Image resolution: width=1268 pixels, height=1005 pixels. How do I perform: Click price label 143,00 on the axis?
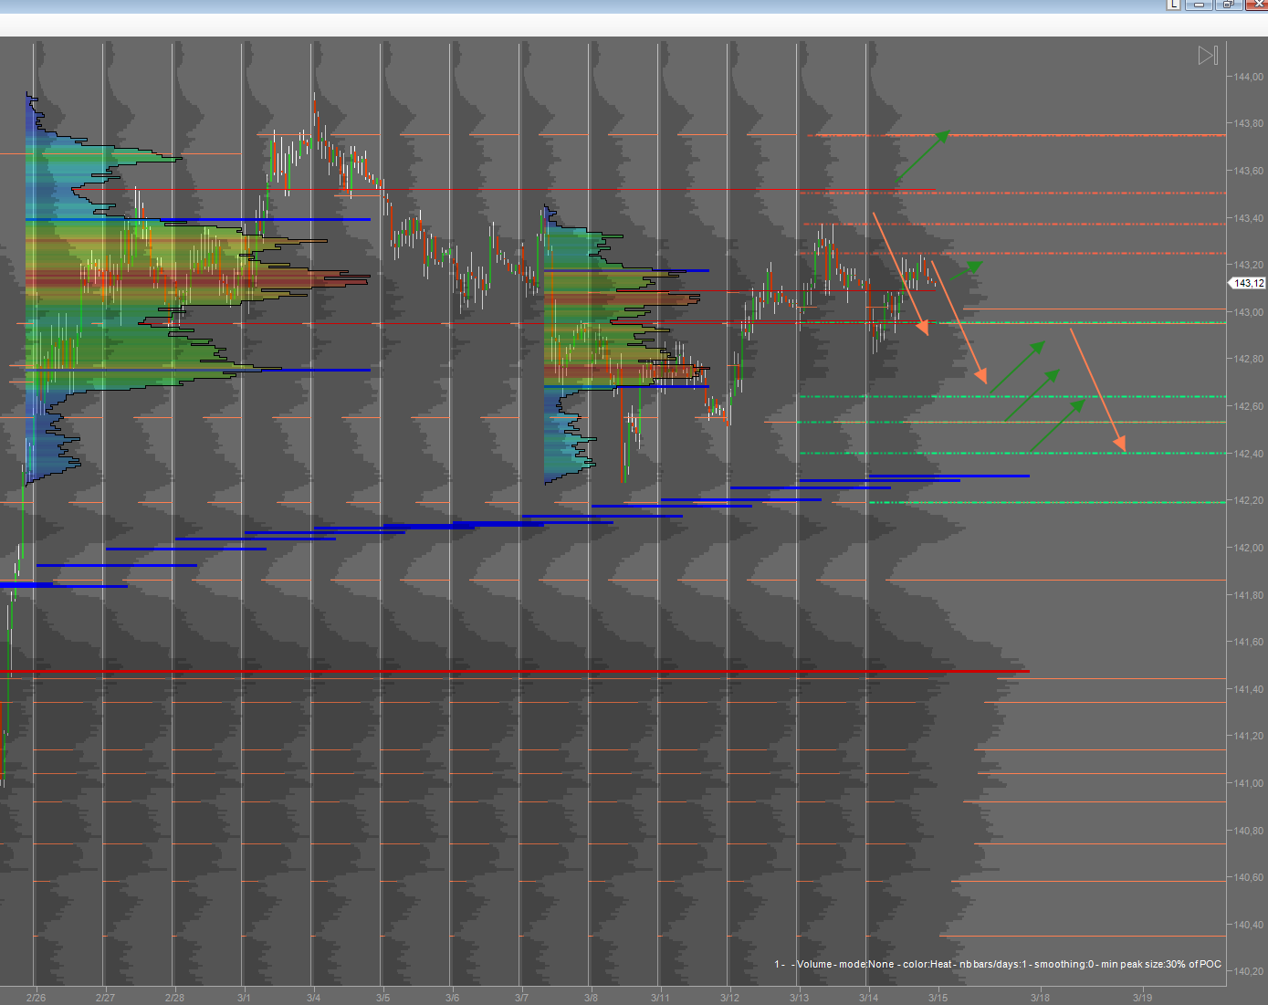click(1249, 312)
